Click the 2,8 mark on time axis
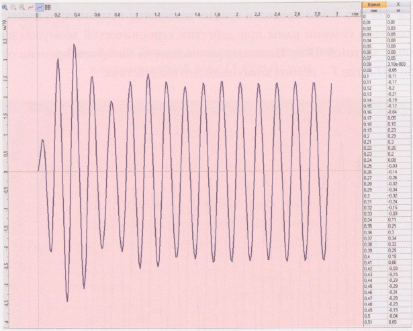This screenshot has width=413, height=331. pyautogui.click(x=318, y=15)
